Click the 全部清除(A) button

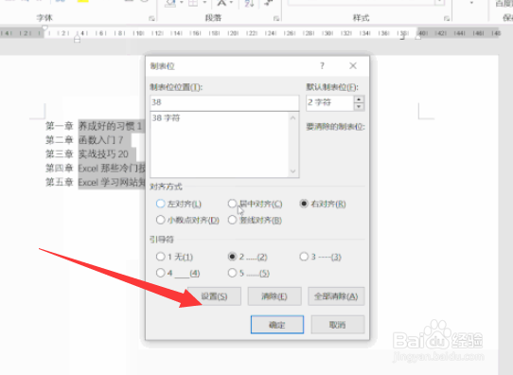point(336,296)
